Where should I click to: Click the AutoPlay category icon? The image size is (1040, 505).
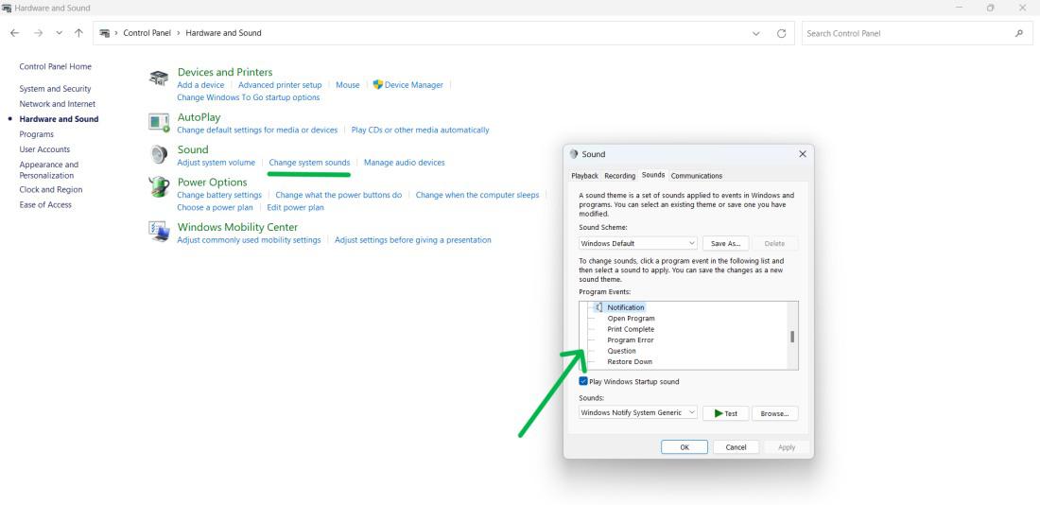pyautogui.click(x=159, y=122)
